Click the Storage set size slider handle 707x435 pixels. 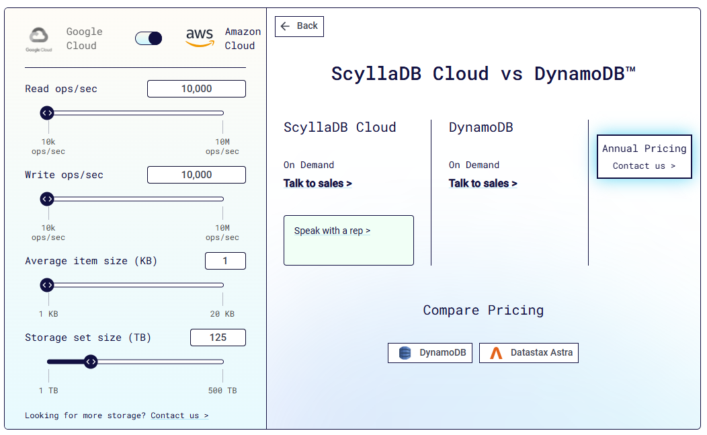click(91, 362)
